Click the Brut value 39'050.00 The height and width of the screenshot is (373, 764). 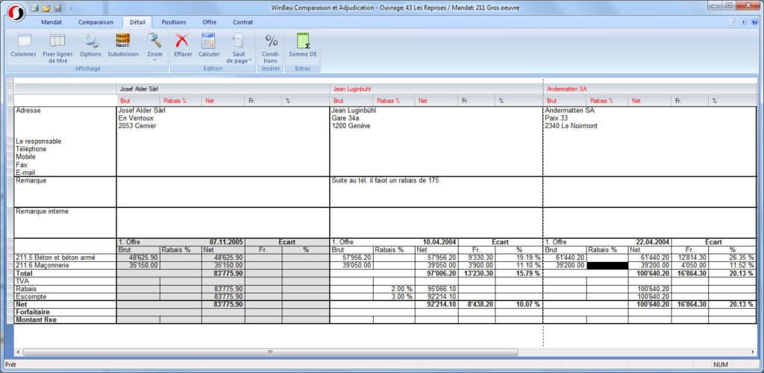tap(357, 266)
